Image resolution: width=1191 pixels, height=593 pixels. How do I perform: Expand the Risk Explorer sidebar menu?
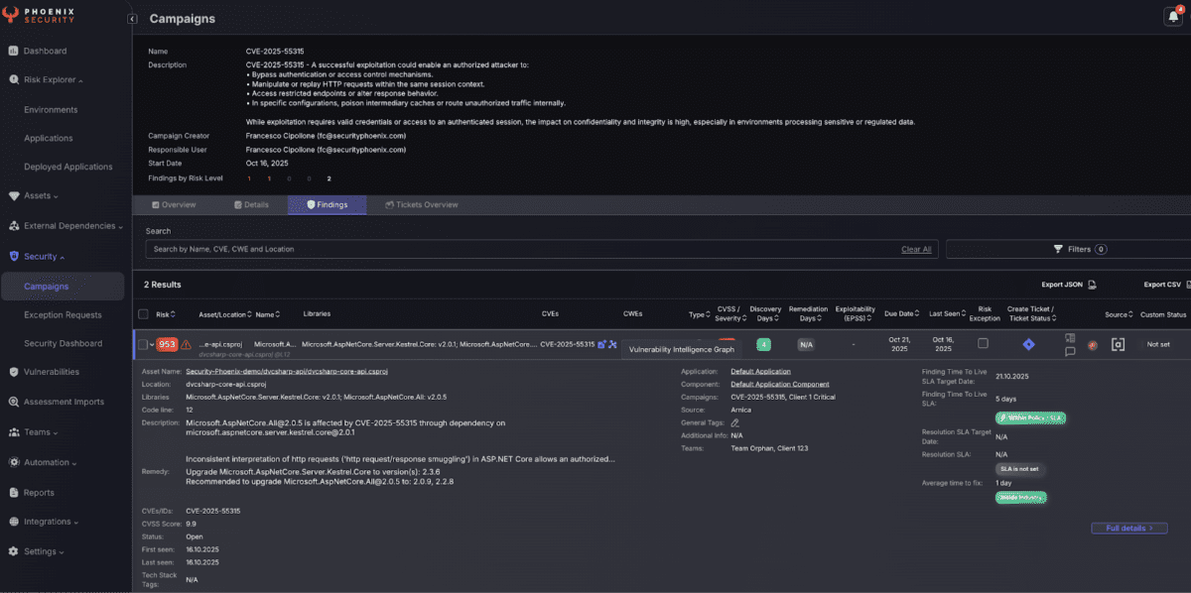(x=54, y=79)
